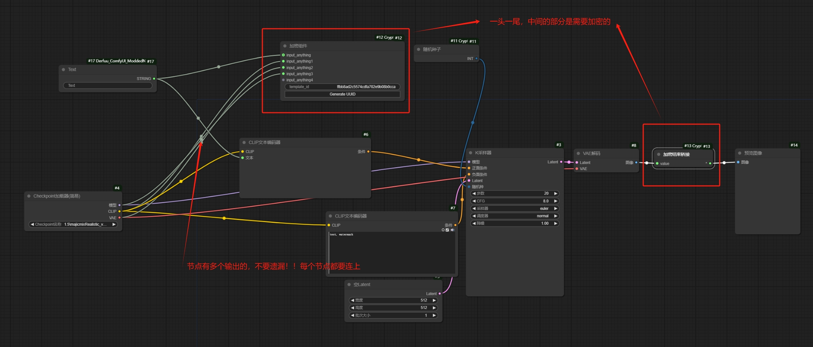This screenshot has width=813, height=347.
Task: Click the template_id field in 加密组件
Action: (x=342, y=87)
